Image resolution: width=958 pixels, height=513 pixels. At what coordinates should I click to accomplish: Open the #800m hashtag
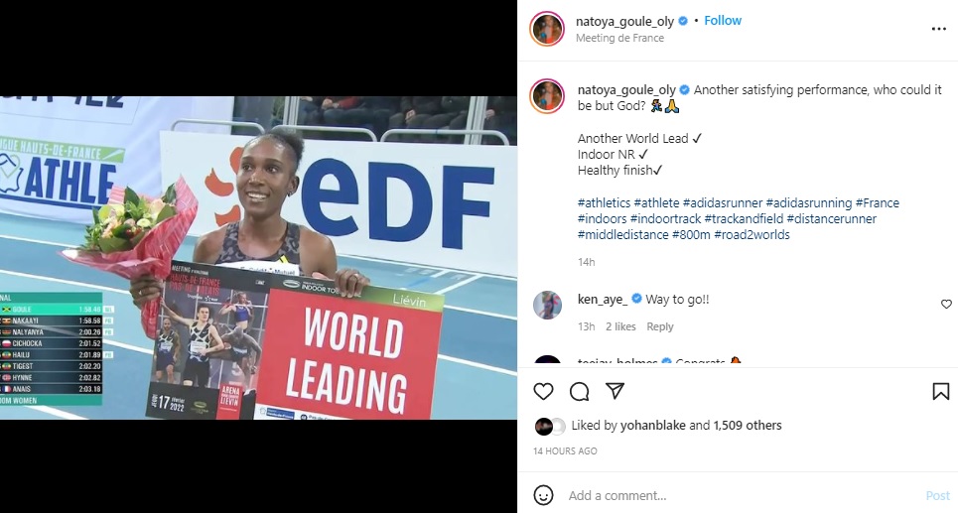click(691, 234)
